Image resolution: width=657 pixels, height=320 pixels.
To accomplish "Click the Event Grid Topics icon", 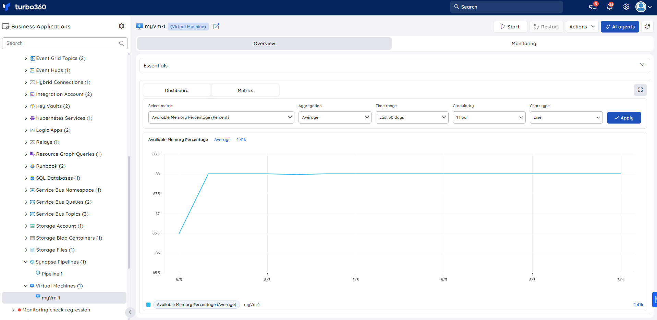I will [x=32, y=59].
